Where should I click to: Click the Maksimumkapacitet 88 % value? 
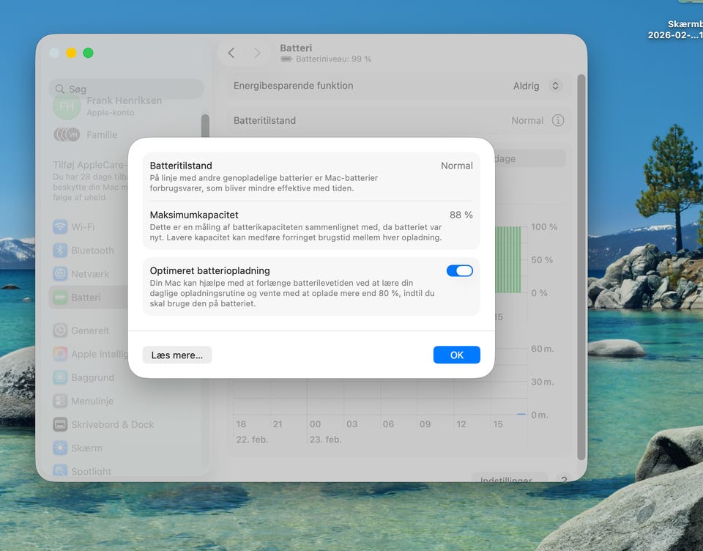pos(461,215)
